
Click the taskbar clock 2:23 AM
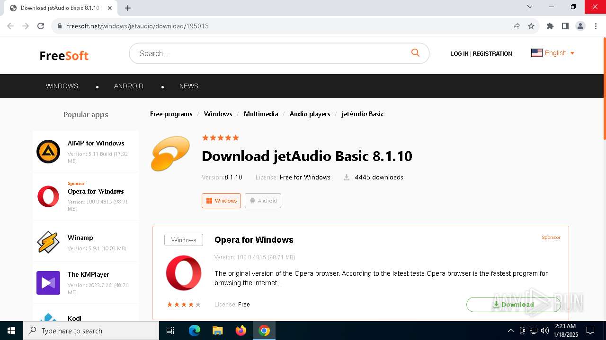click(x=565, y=326)
